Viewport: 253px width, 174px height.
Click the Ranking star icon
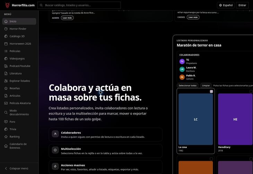pos(6,136)
